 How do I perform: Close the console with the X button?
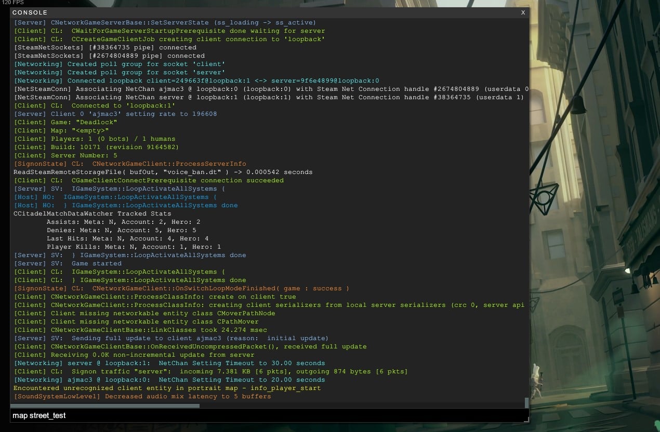(x=523, y=12)
